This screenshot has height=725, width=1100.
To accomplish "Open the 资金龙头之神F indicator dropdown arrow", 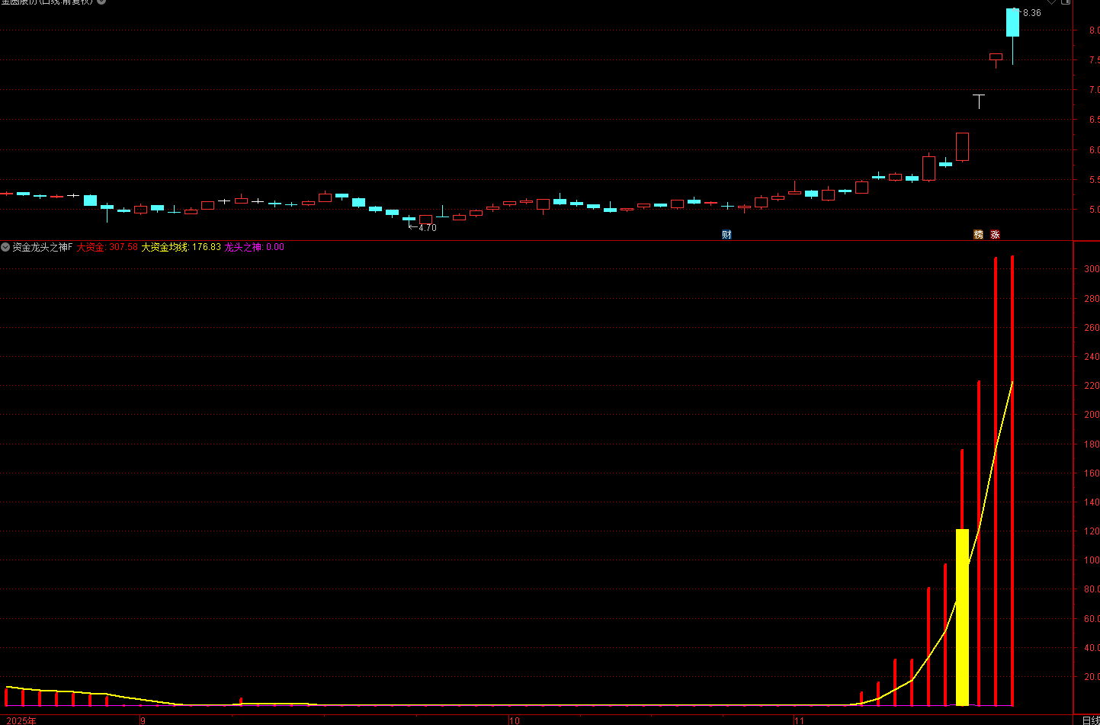I will tap(5, 247).
